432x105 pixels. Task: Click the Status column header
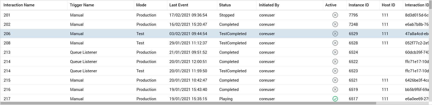point(225,5)
